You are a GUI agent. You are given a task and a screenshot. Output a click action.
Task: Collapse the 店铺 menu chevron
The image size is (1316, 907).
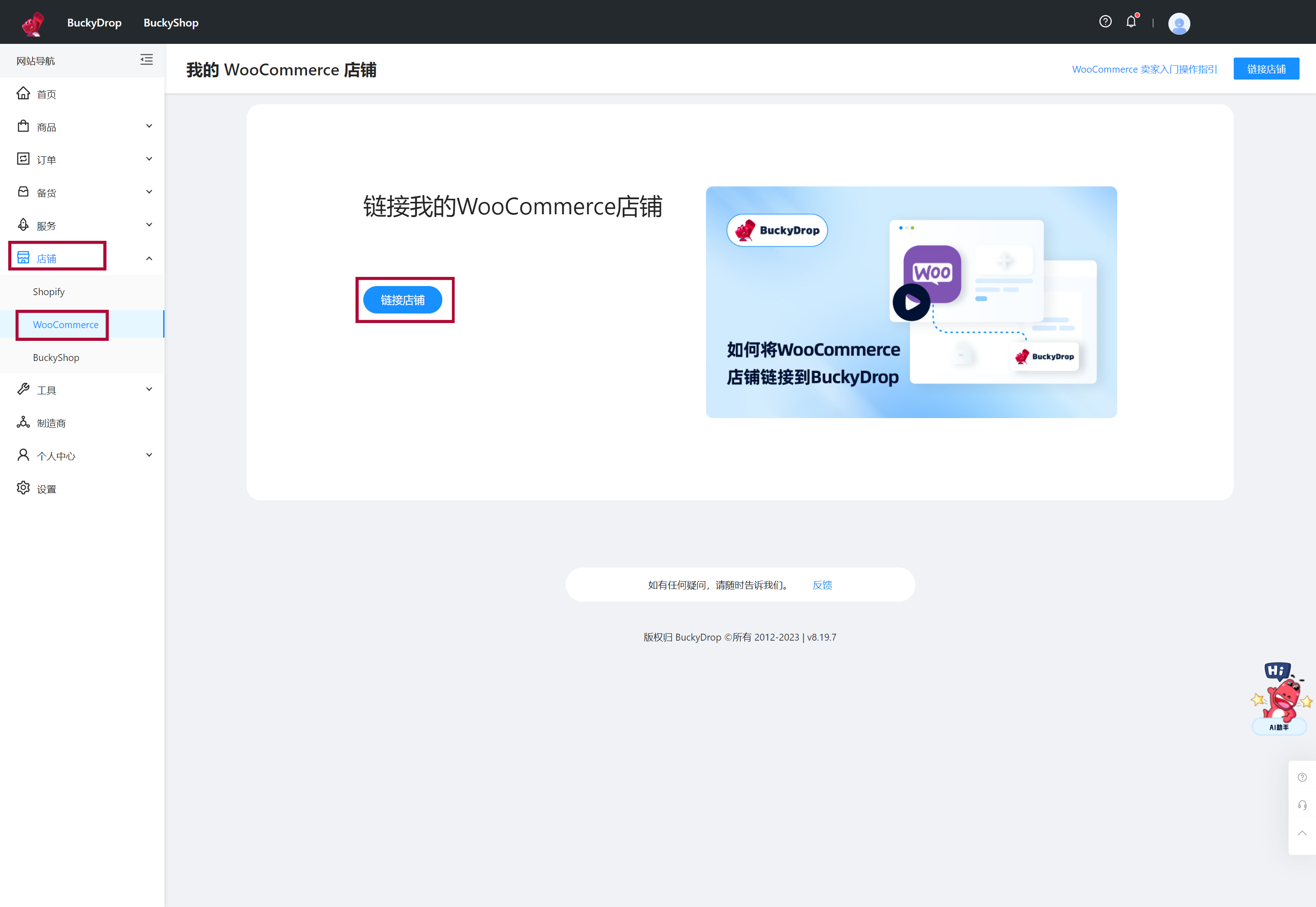tap(149, 259)
